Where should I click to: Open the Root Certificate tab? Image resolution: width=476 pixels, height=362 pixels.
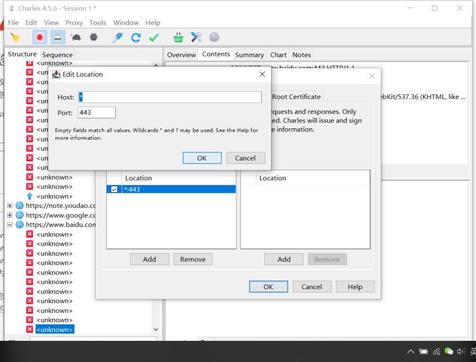[x=296, y=97]
